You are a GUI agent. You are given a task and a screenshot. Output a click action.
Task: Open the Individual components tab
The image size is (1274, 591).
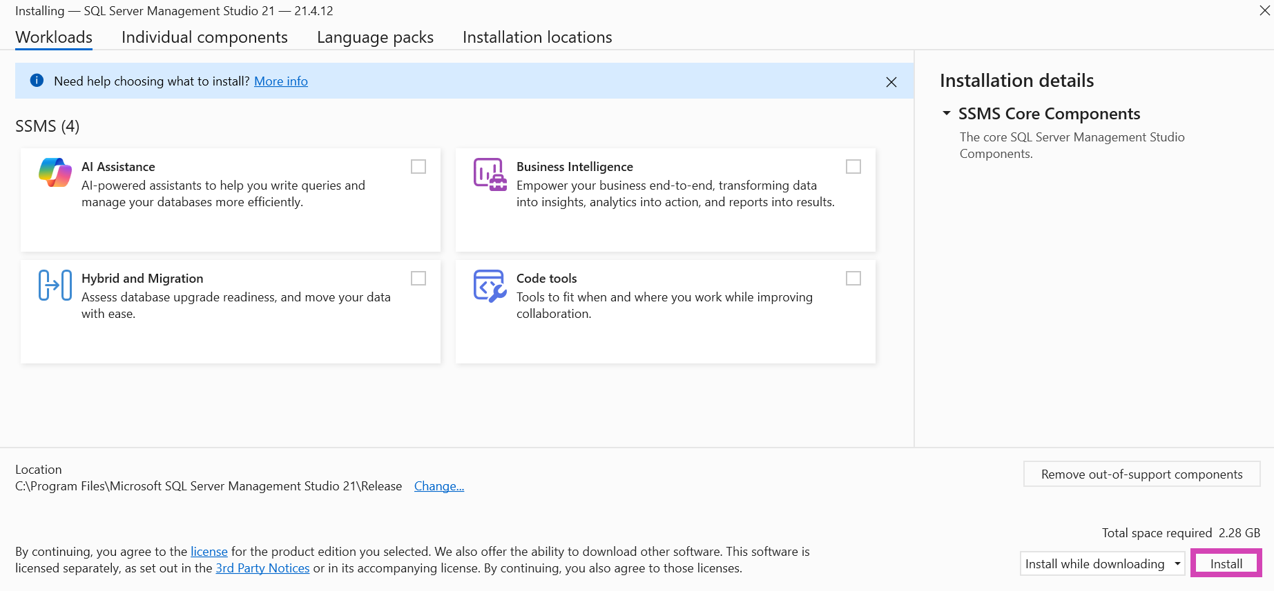204,37
